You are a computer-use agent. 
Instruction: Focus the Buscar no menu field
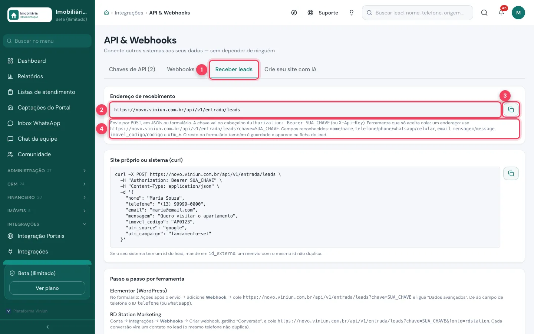[47, 41]
